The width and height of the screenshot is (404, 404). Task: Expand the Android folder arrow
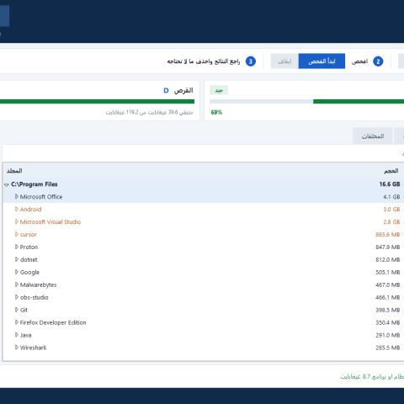[x=17, y=210]
